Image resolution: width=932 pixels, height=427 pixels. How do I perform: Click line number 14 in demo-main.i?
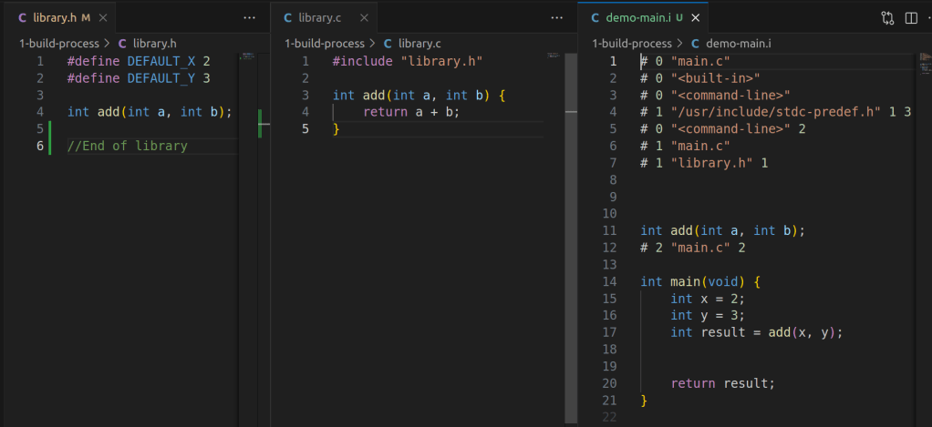click(610, 281)
